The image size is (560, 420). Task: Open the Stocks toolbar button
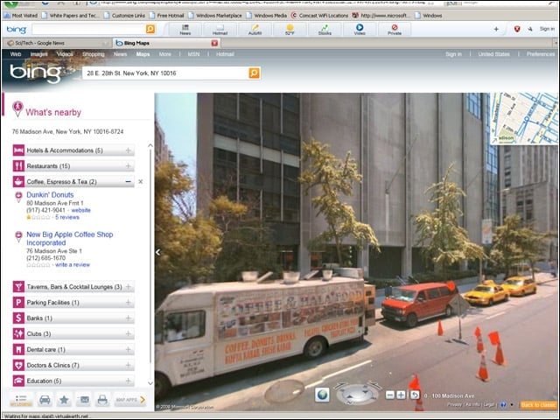325,30
